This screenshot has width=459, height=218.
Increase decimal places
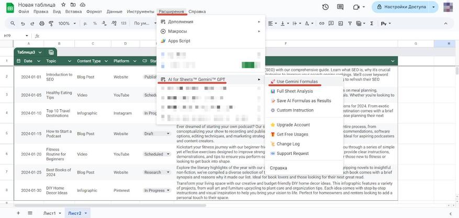pos(114,24)
